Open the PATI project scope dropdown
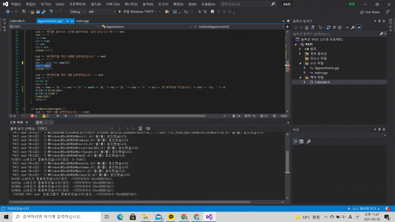The image size is (395, 222). coord(54,27)
